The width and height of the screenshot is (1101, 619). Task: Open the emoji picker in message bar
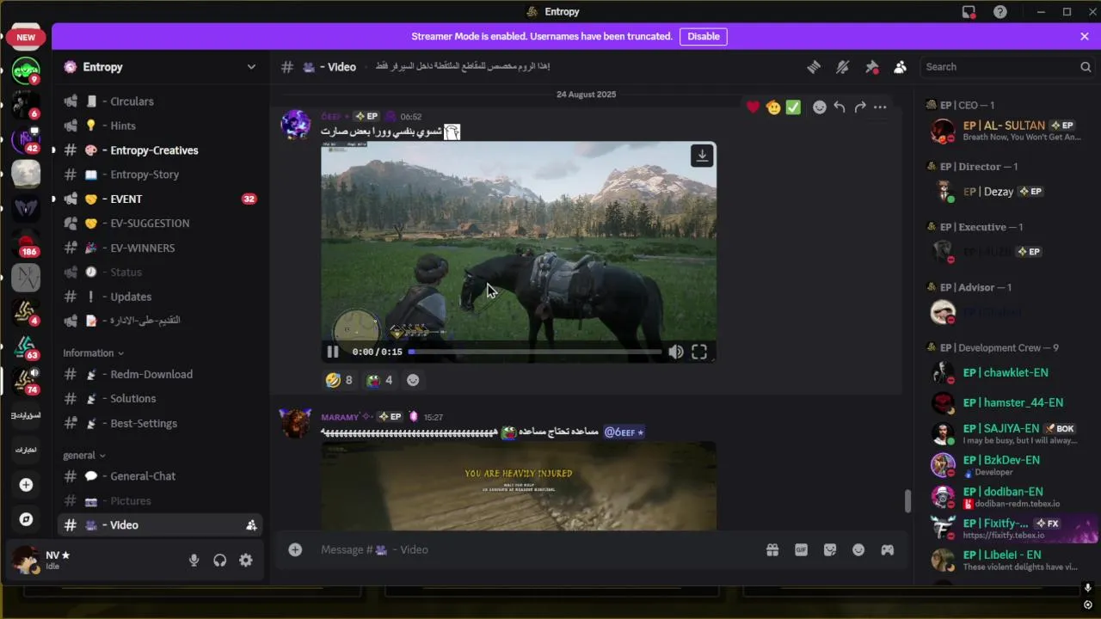click(x=858, y=549)
